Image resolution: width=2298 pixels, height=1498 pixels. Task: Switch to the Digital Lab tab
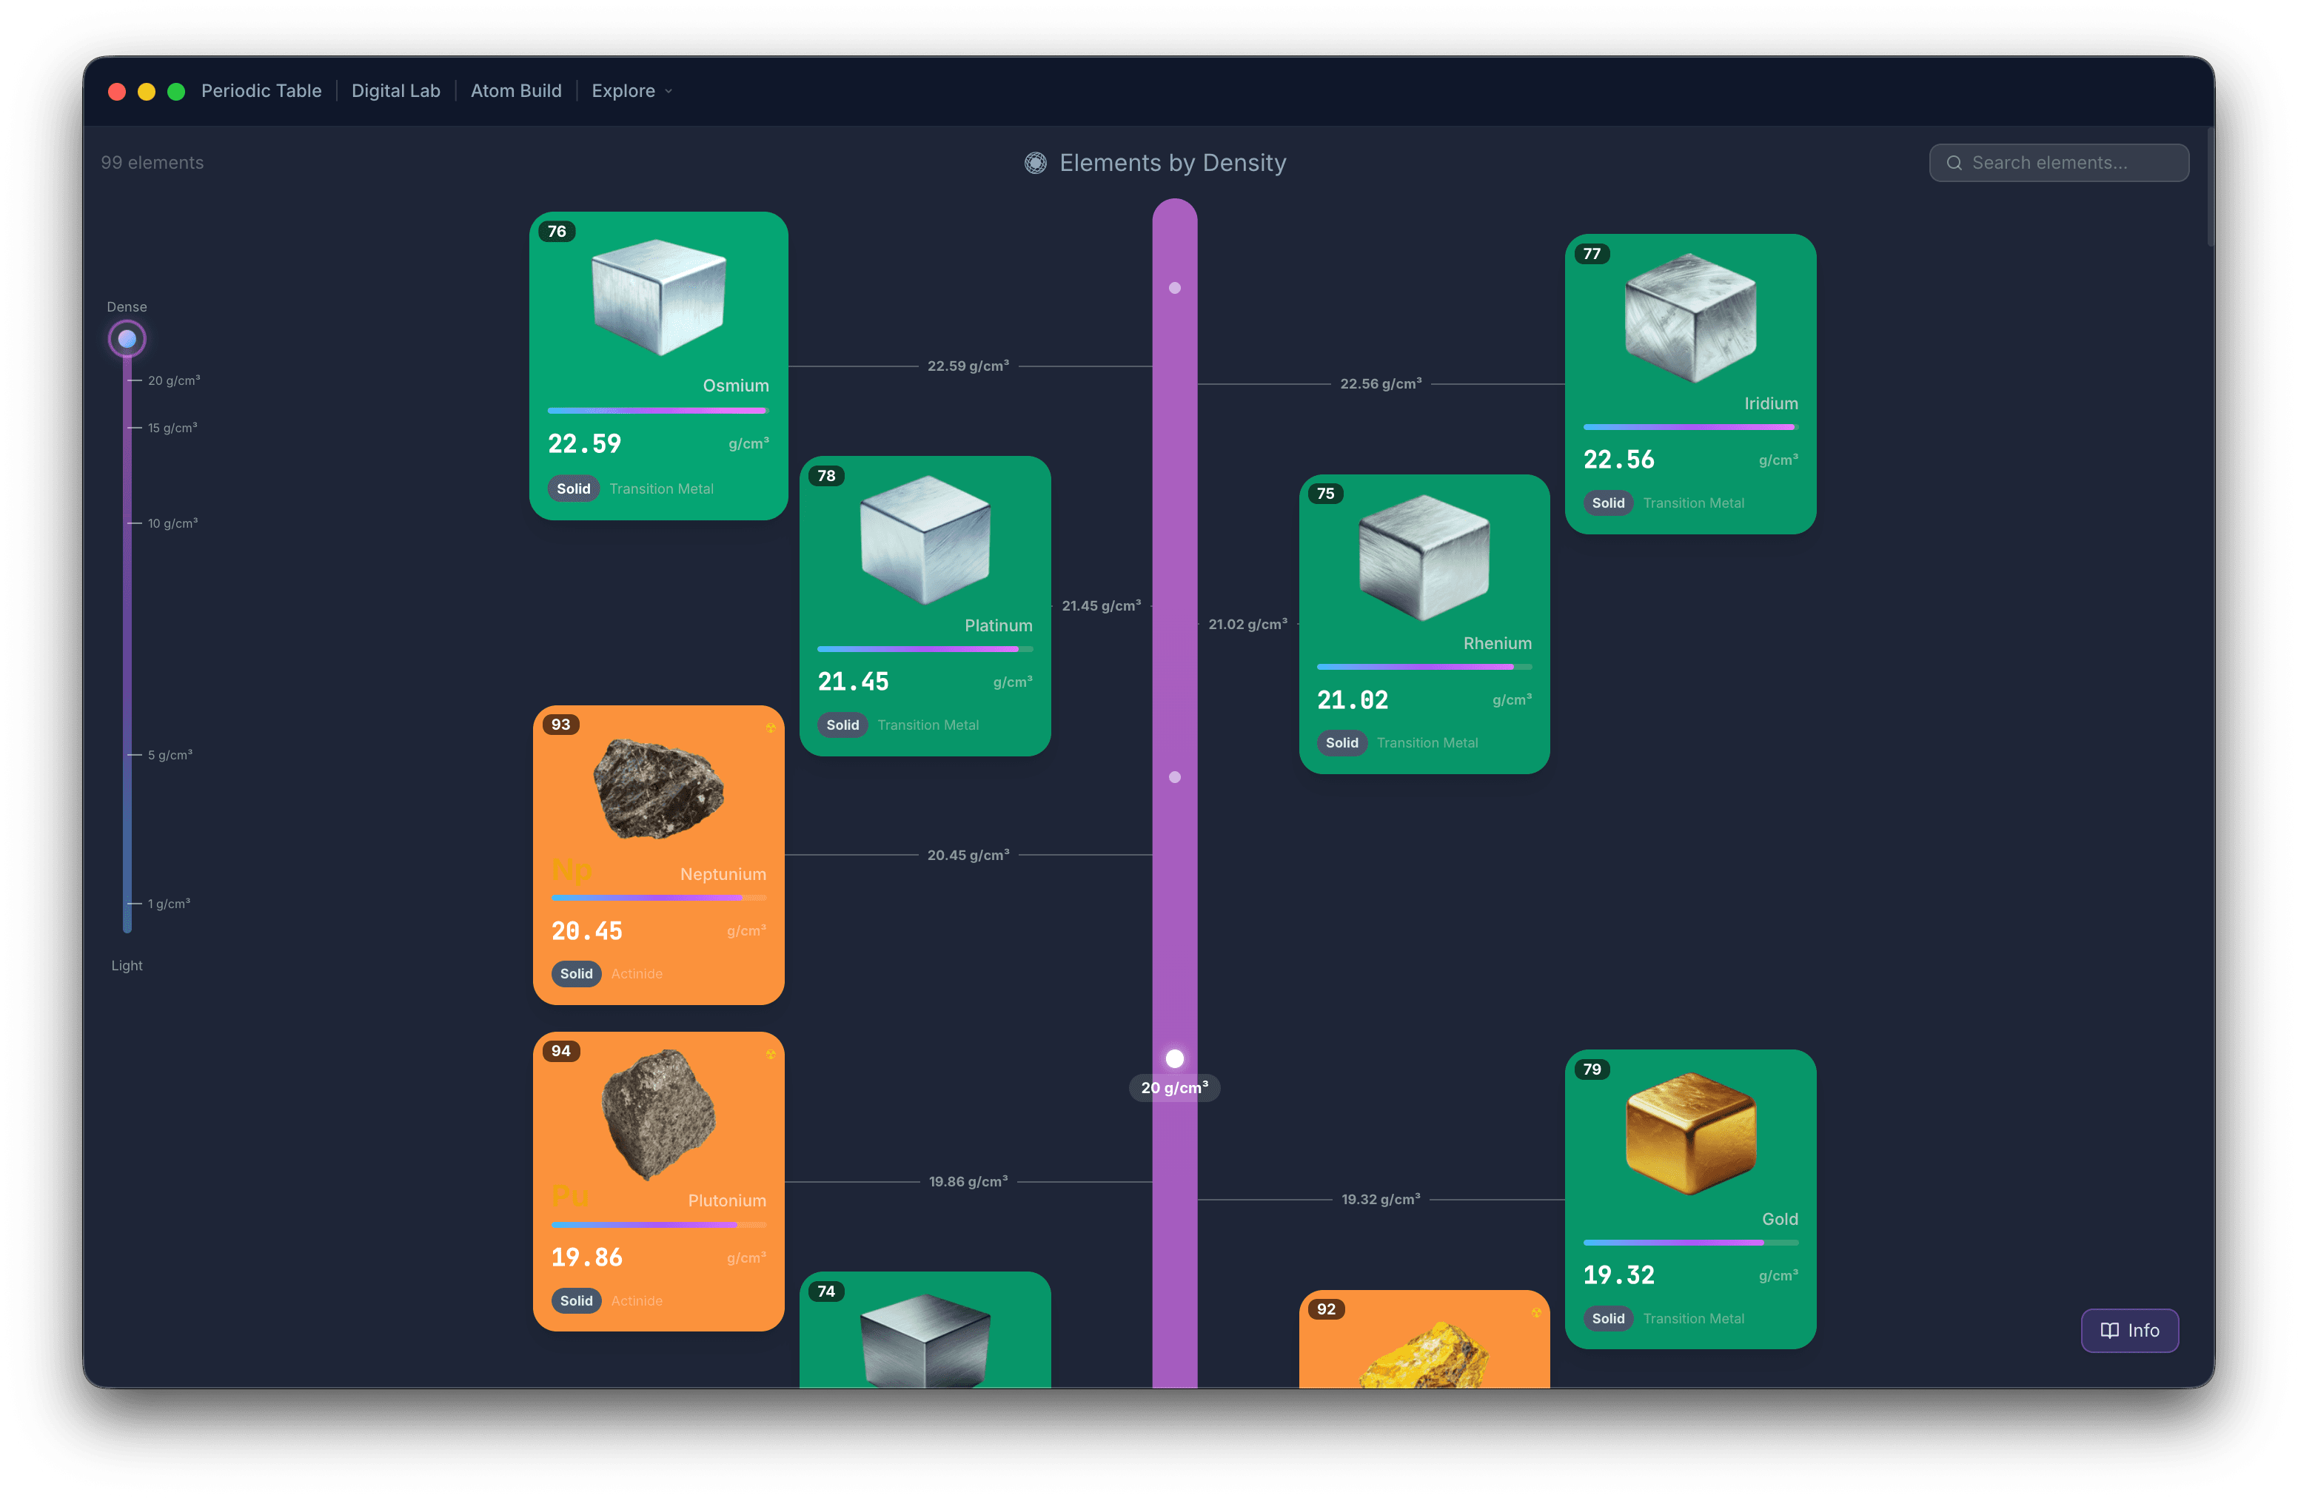pos(396,91)
